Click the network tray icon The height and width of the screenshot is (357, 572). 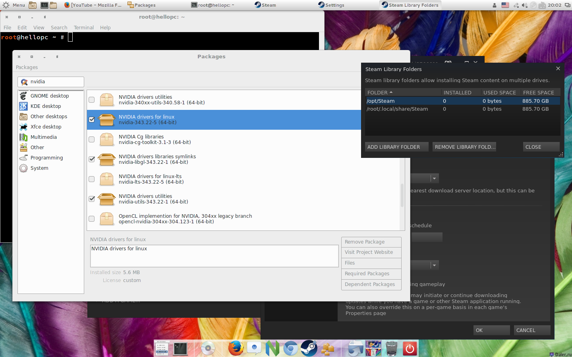coord(516,5)
